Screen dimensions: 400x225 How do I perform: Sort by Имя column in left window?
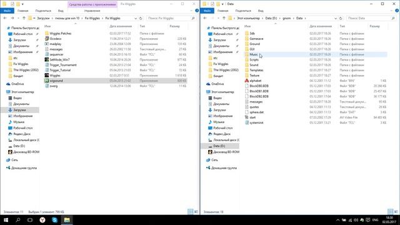pyautogui.click(x=47, y=26)
